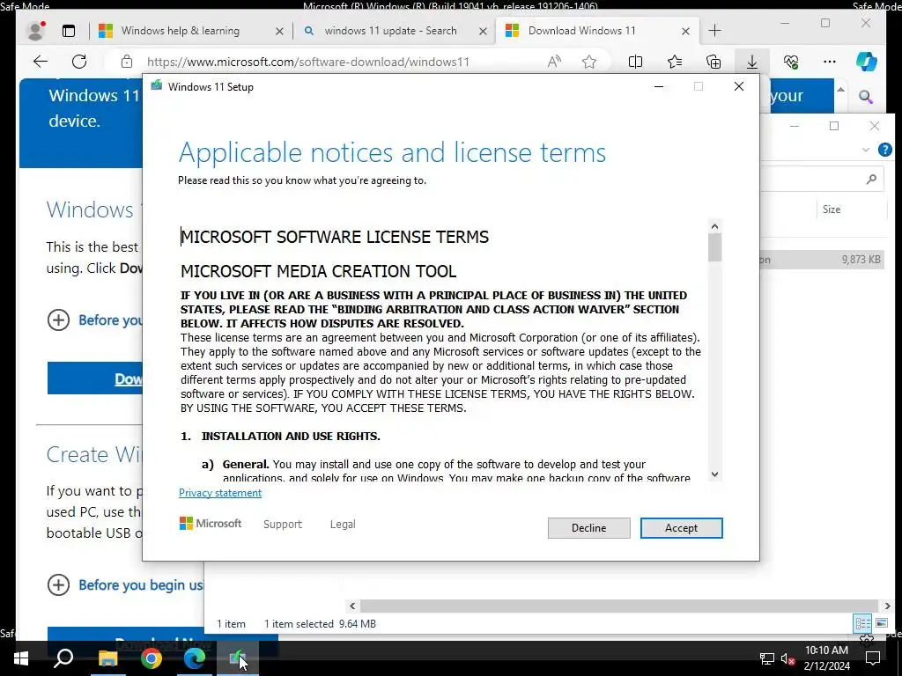The width and height of the screenshot is (902, 676).
Task: Switch to Windows help & learning tab
Action: point(180,31)
